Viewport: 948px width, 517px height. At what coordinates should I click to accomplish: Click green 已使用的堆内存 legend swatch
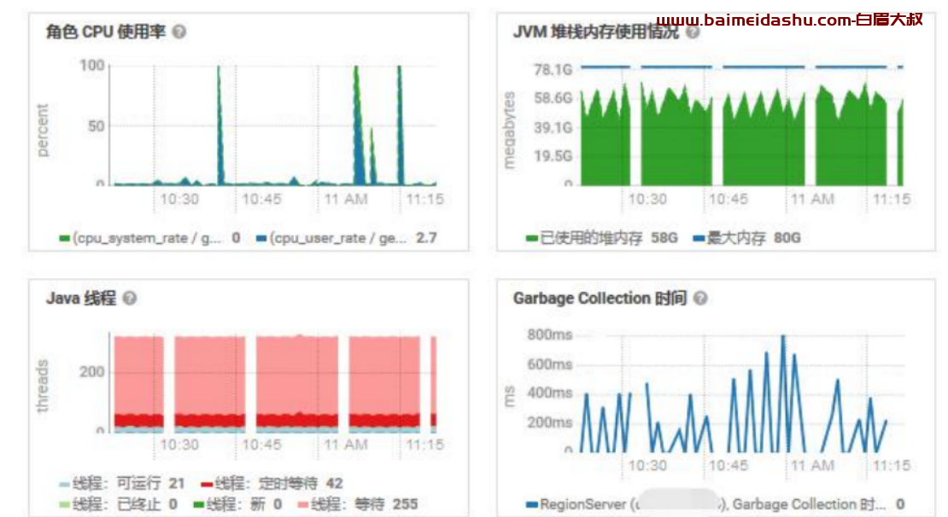tap(532, 239)
